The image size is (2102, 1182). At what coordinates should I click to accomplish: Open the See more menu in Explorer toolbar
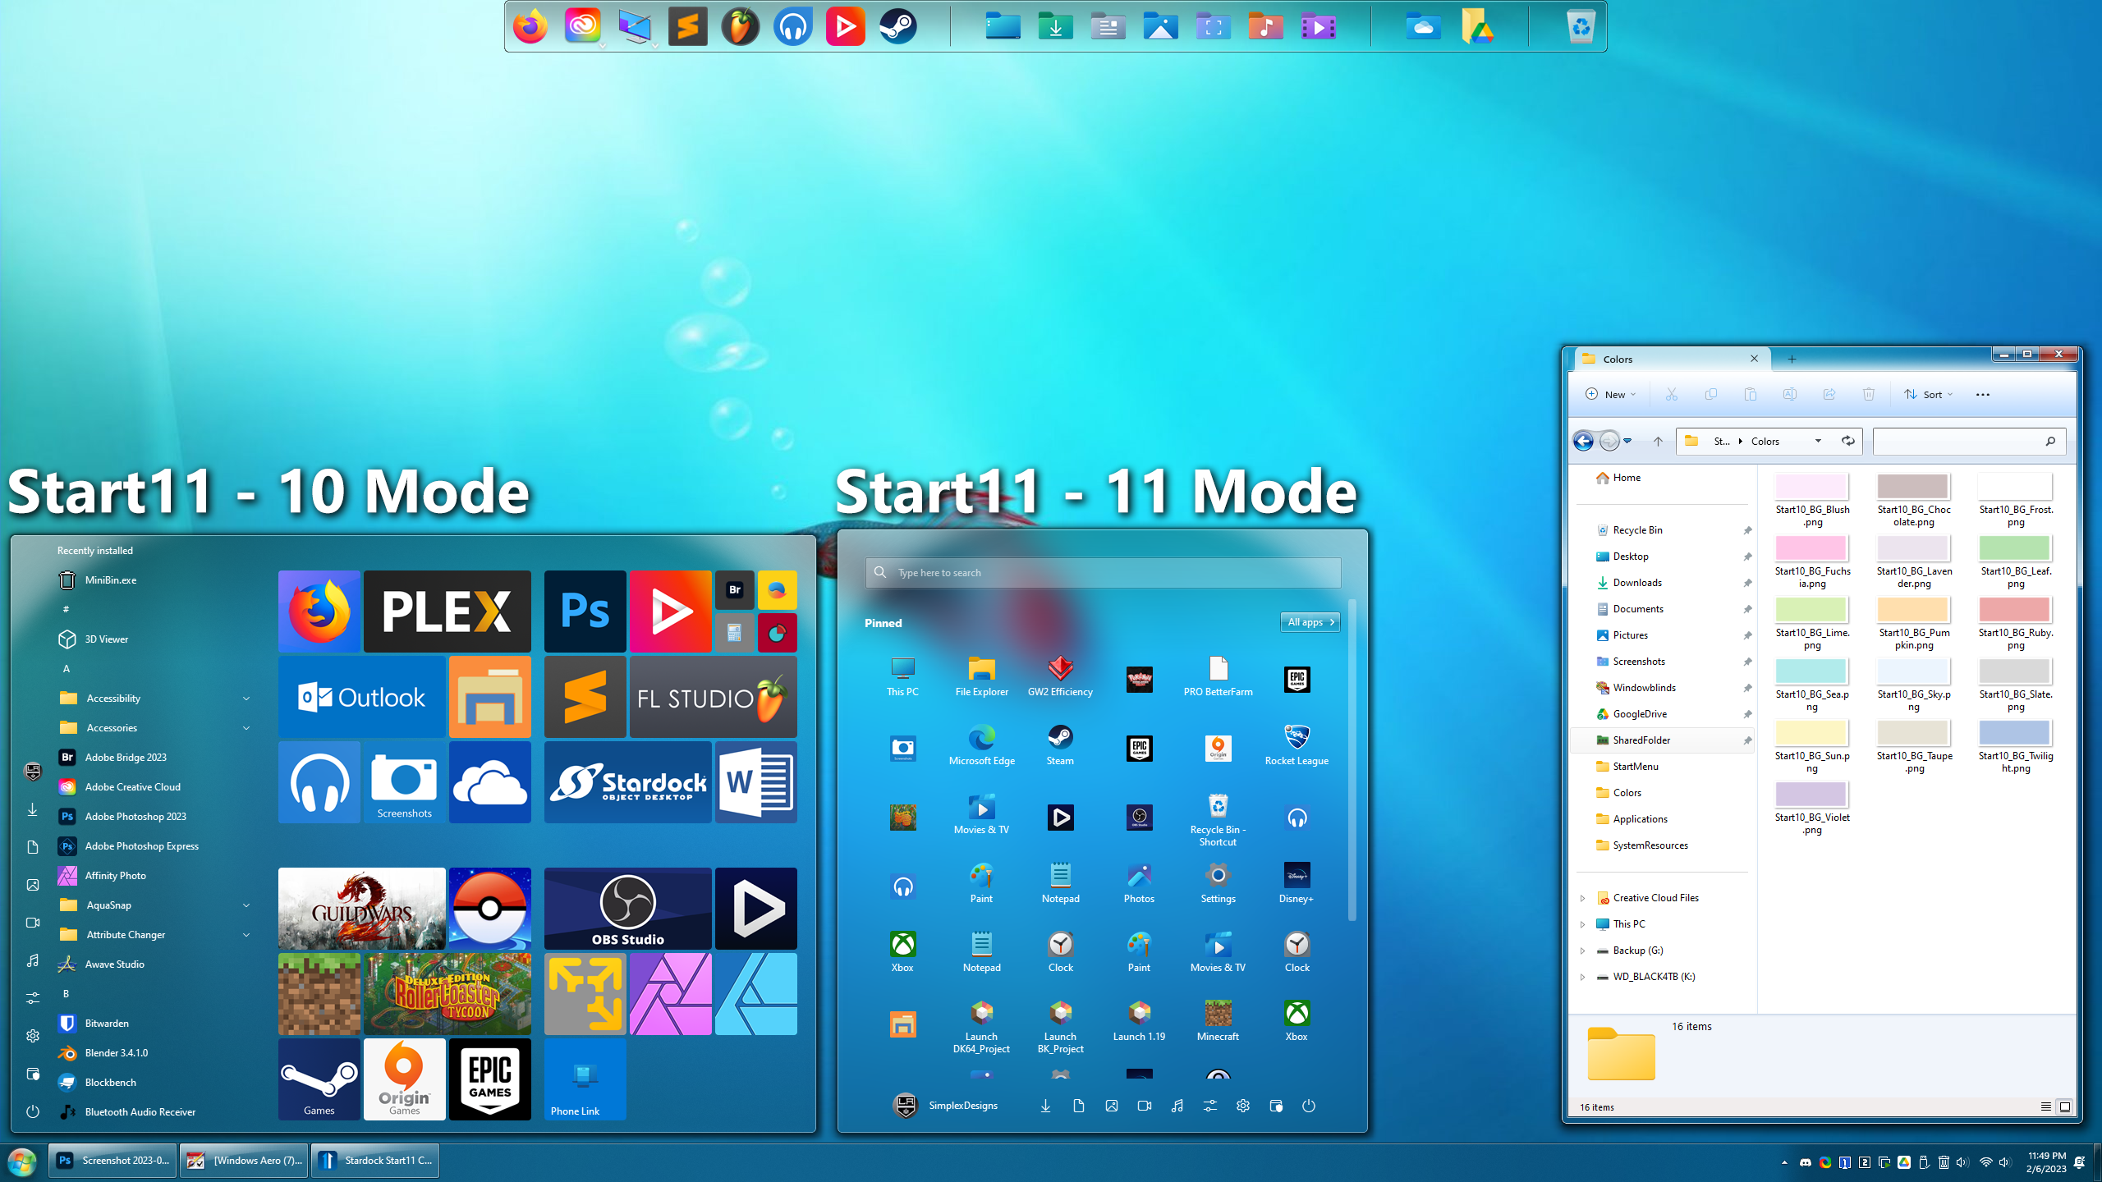click(1982, 394)
